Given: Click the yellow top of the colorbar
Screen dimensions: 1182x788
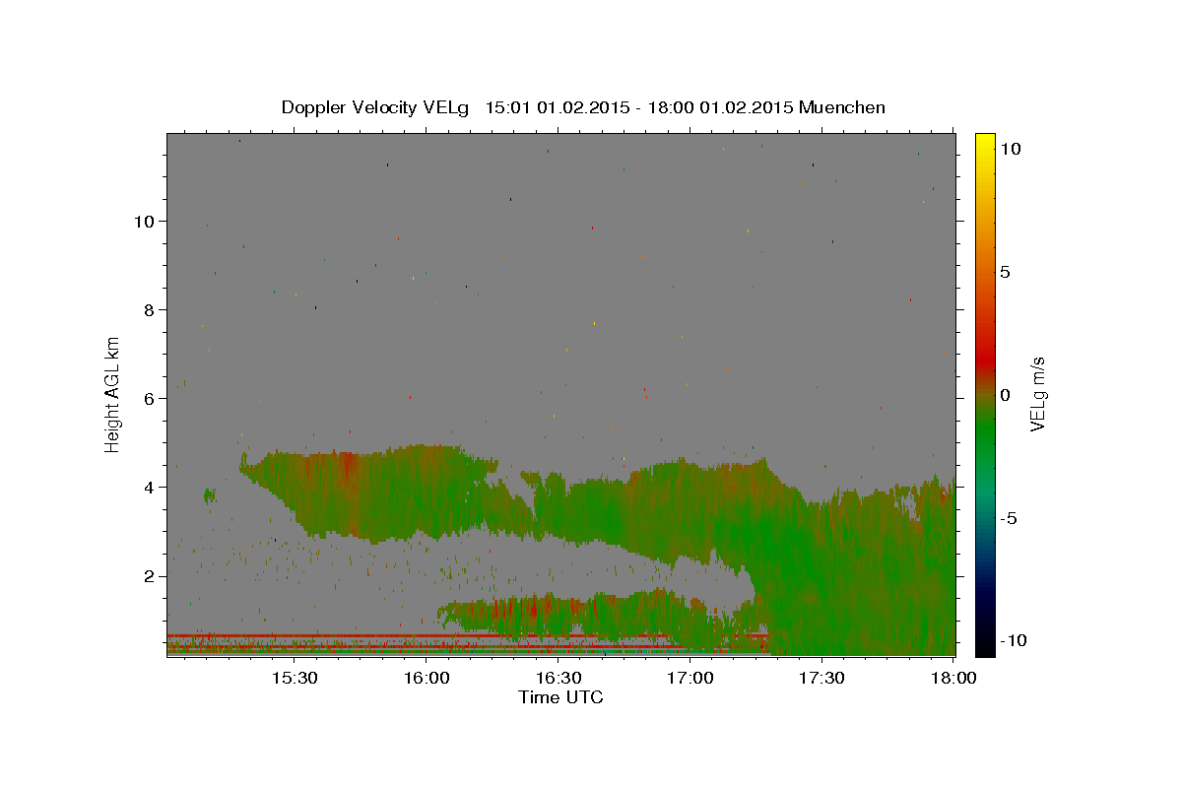Looking at the screenshot, I should (985, 140).
